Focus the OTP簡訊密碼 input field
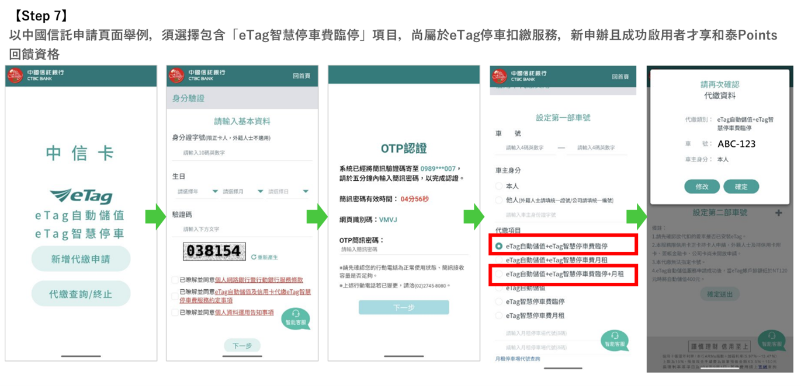This screenshot has height=386, width=801. click(404, 250)
